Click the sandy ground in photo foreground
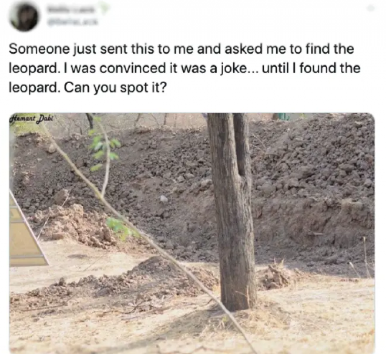This screenshot has width=386, height=354. pos(192,327)
